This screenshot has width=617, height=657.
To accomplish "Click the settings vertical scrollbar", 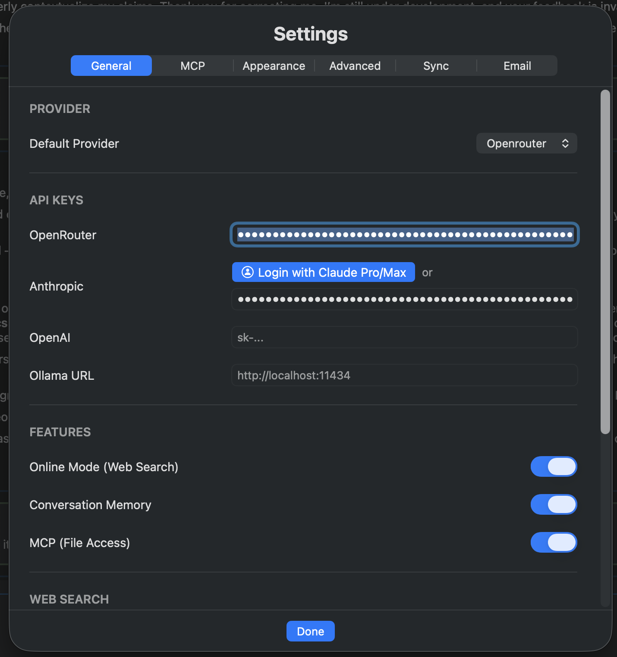I will (x=605, y=262).
